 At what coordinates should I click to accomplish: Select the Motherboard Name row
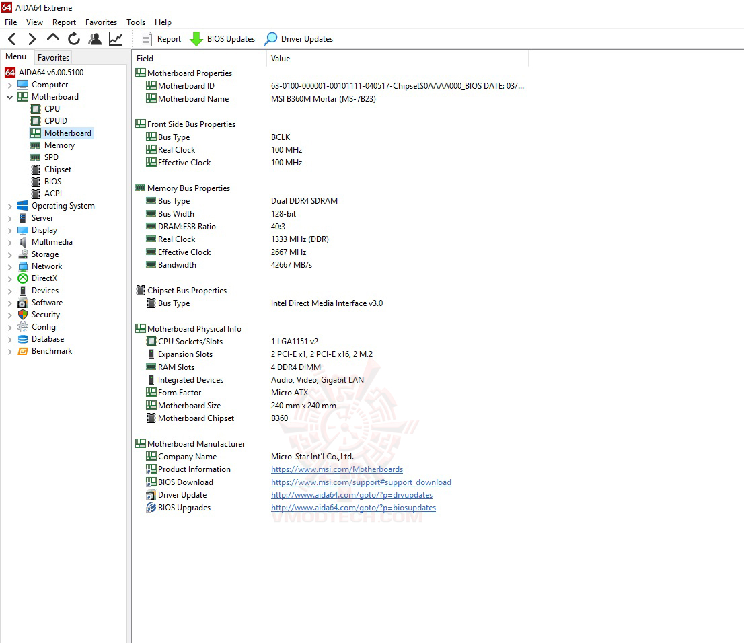tap(330, 99)
